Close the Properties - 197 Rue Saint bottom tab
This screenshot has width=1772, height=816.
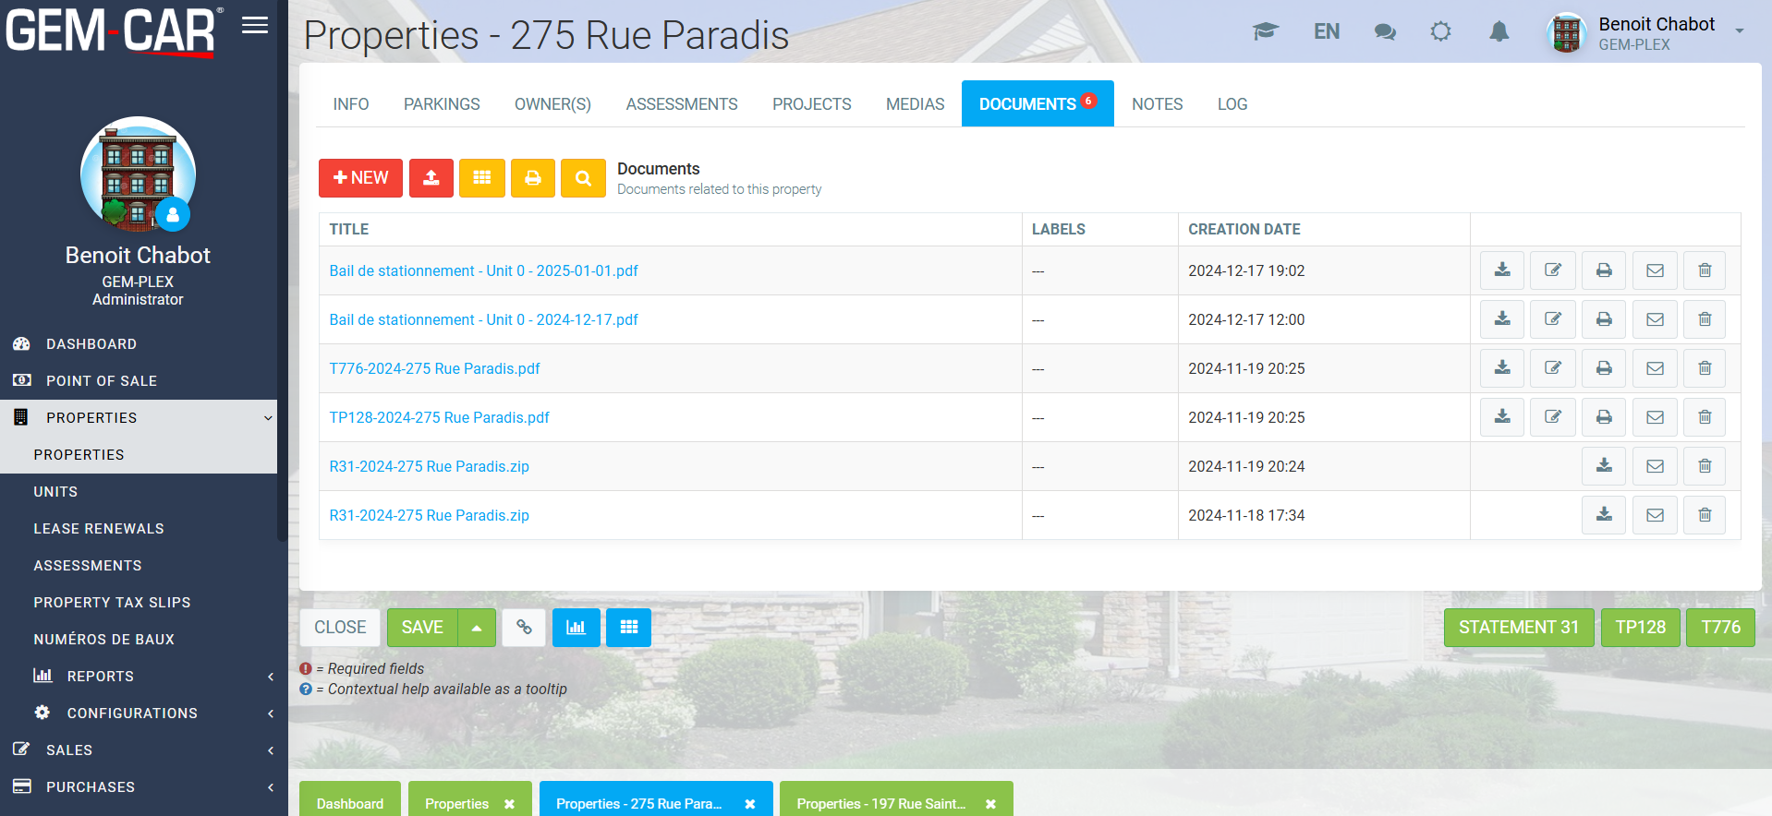(990, 804)
